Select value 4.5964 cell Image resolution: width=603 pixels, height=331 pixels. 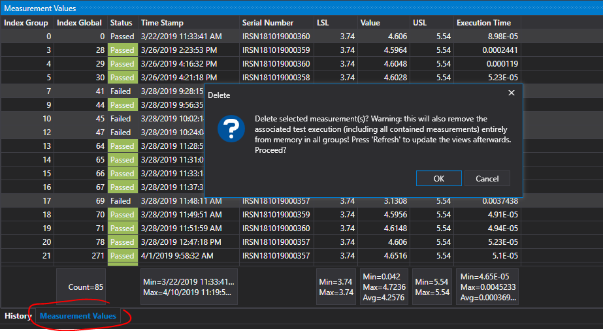(383, 50)
